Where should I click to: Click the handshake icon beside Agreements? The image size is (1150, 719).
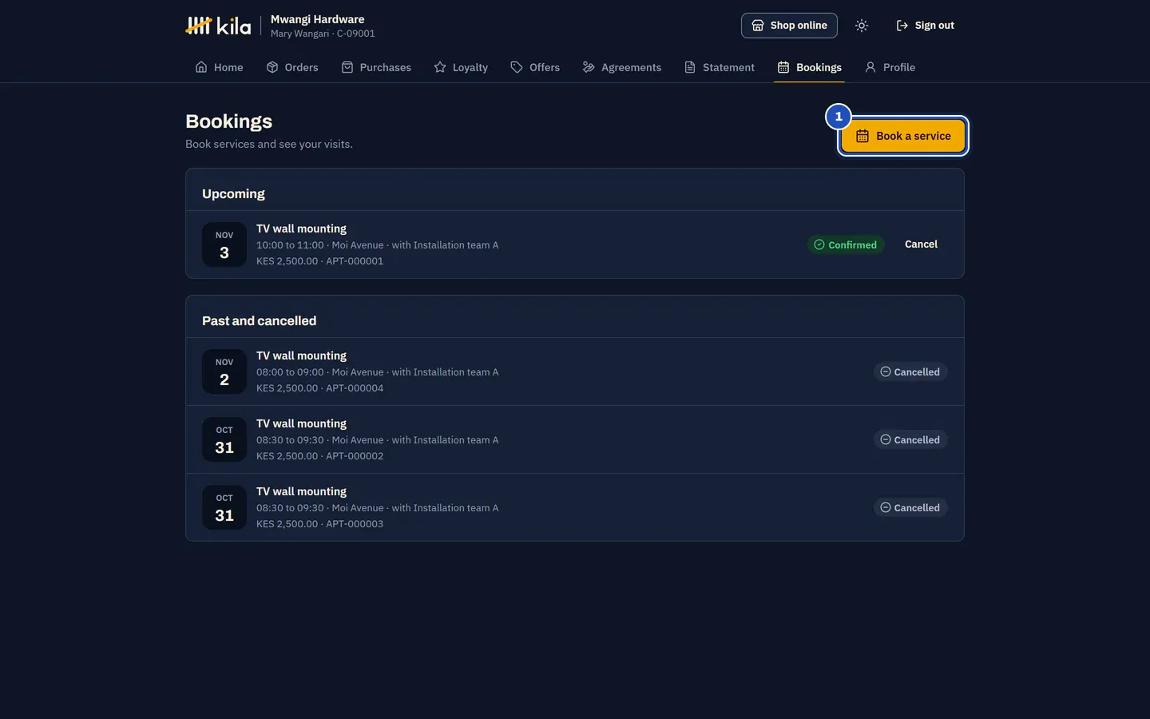pos(589,67)
